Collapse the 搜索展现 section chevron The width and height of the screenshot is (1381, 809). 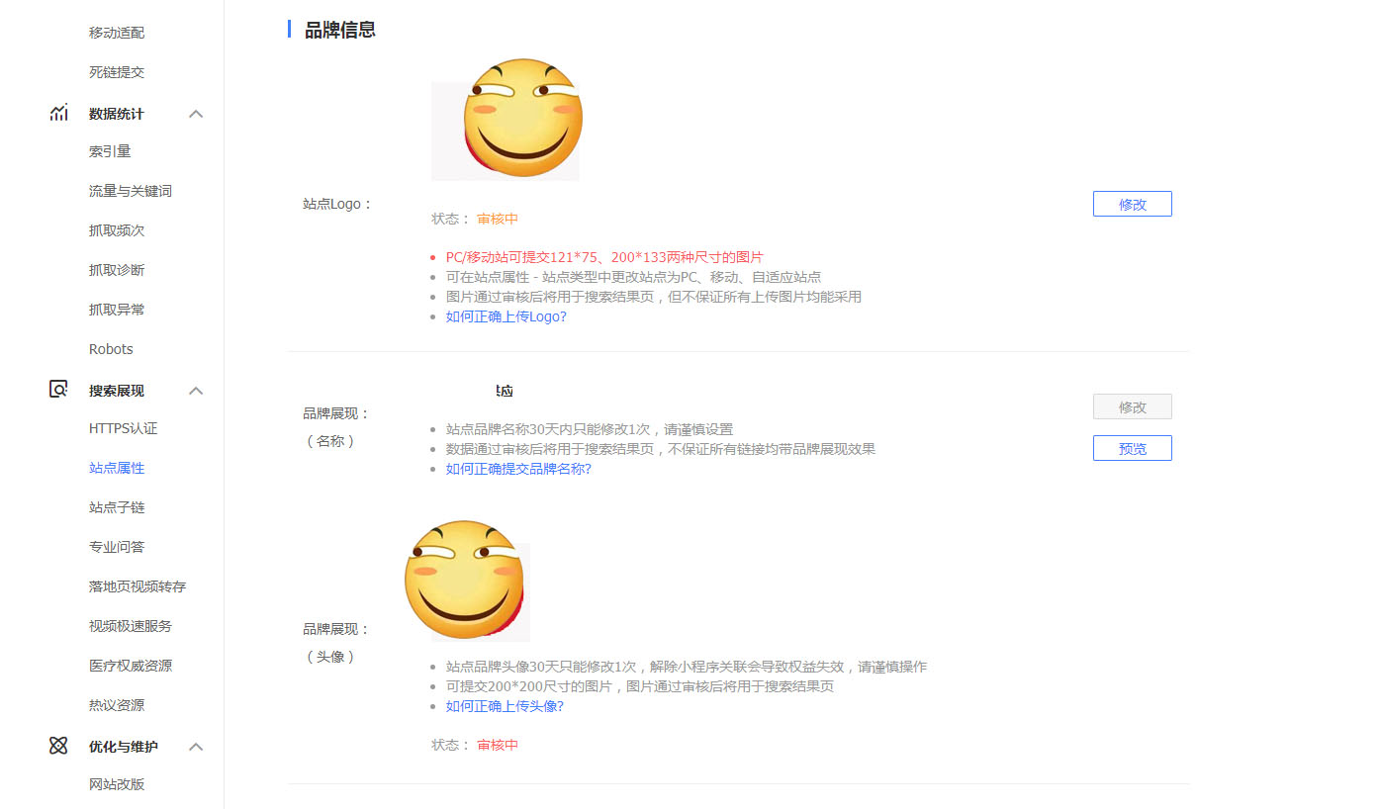(196, 391)
